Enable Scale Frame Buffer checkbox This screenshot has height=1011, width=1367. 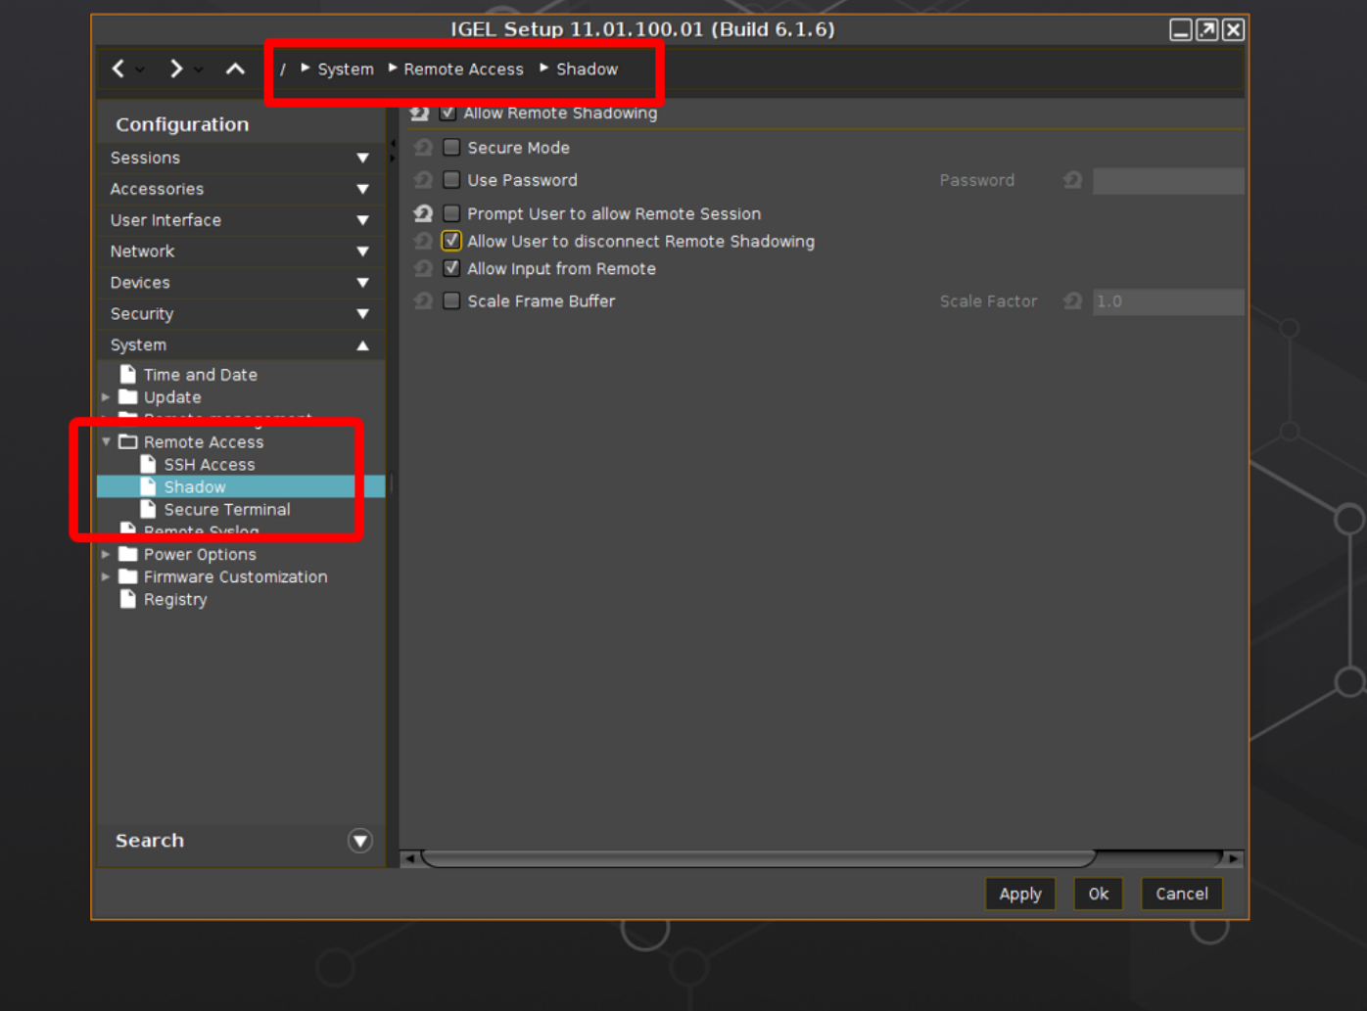[x=451, y=300]
